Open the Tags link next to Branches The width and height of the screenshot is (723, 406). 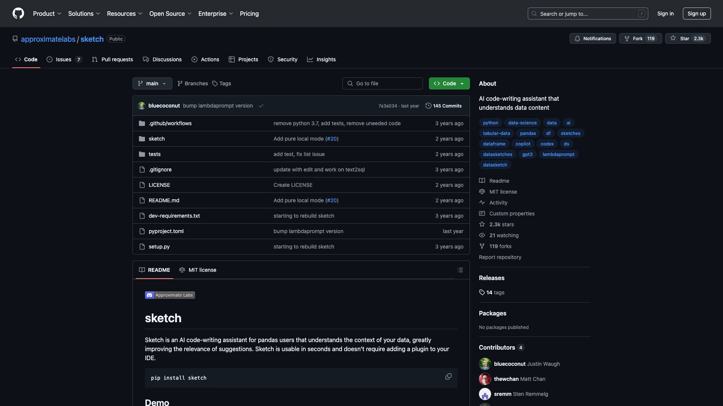click(222, 83)
